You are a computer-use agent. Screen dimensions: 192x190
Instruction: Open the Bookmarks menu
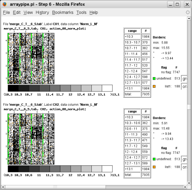tap(63, 12)
